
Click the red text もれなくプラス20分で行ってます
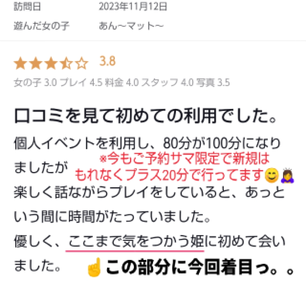coord(170,175)
